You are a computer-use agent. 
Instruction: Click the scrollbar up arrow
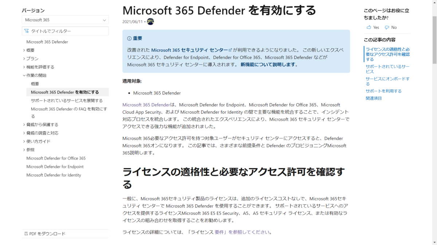(434, 3)
